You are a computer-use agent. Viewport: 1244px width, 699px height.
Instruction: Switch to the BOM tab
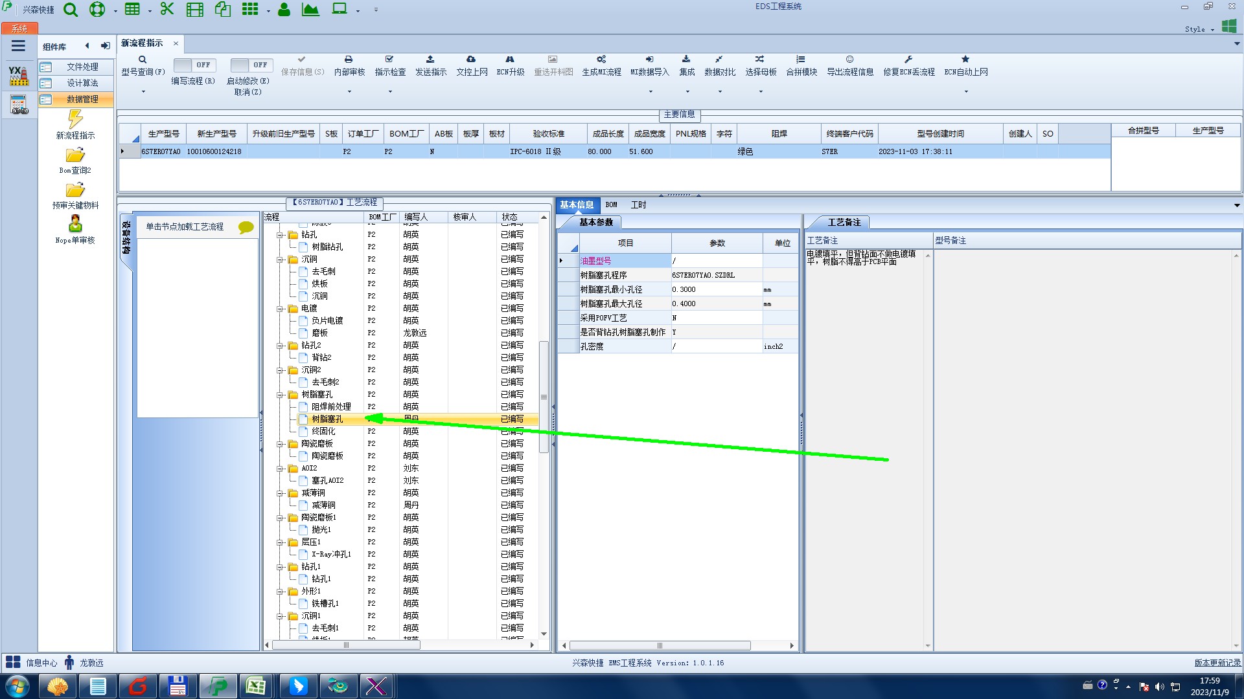coord(611,205)
